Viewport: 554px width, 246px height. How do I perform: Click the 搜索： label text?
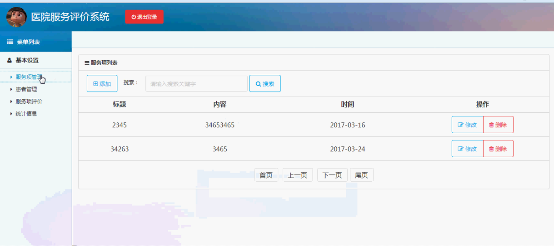(x=131, y=82)
